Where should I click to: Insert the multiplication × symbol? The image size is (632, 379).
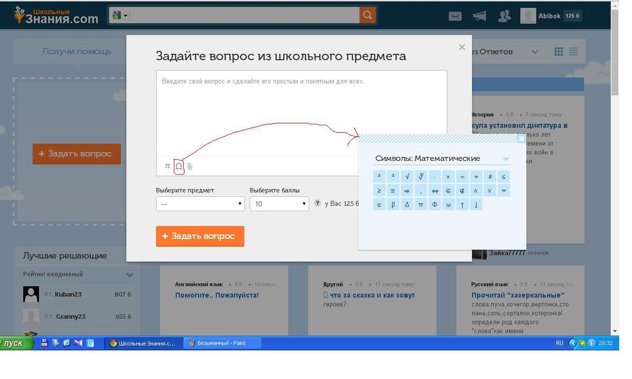click(x=448, y=177)
